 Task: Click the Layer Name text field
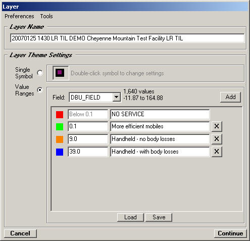(x=127, y=38)
